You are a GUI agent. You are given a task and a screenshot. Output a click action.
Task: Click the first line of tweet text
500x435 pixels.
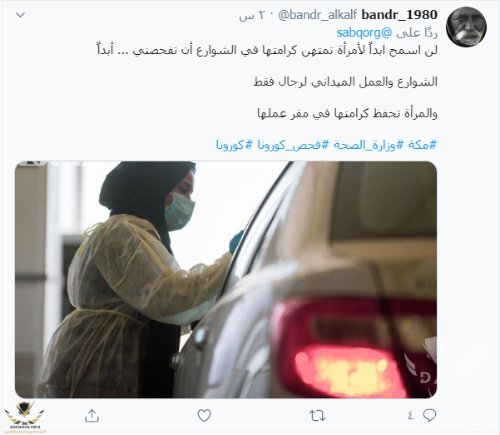tap(267, 50)
